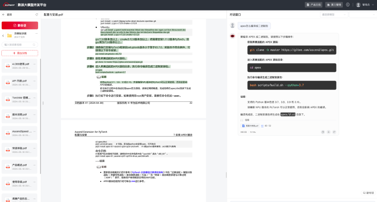Image resolution: width=377 pixels, height=202 pixels.
Task: Open more options for 使用导读.pdf
Action: (x=35, y=182)
